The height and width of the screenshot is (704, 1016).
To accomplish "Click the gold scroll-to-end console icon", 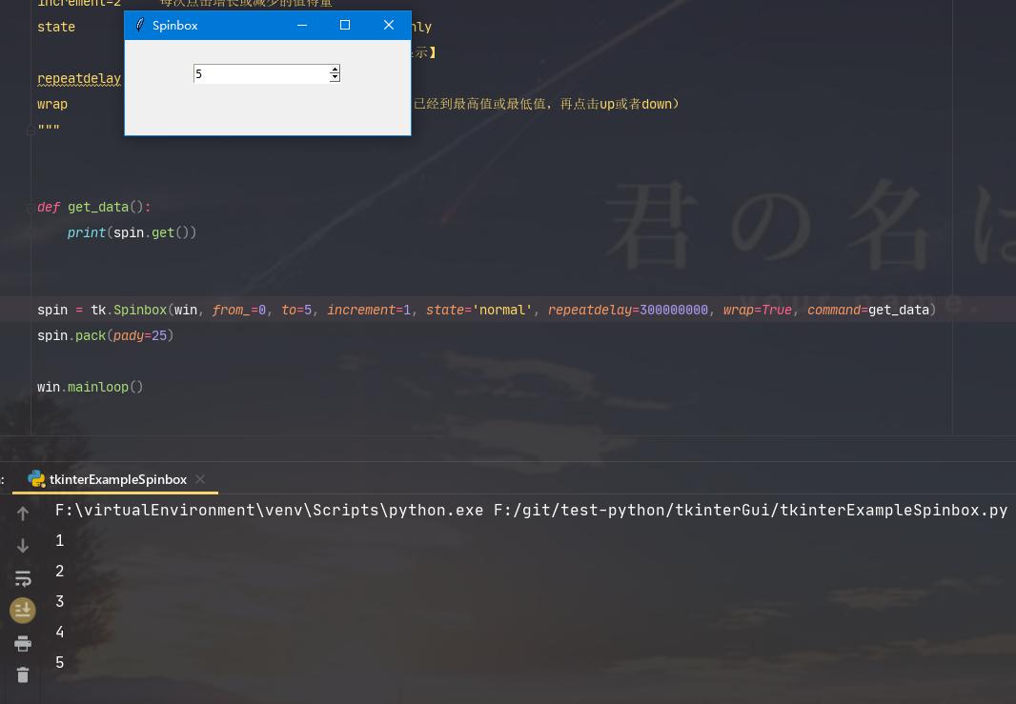I will [23, 610].
